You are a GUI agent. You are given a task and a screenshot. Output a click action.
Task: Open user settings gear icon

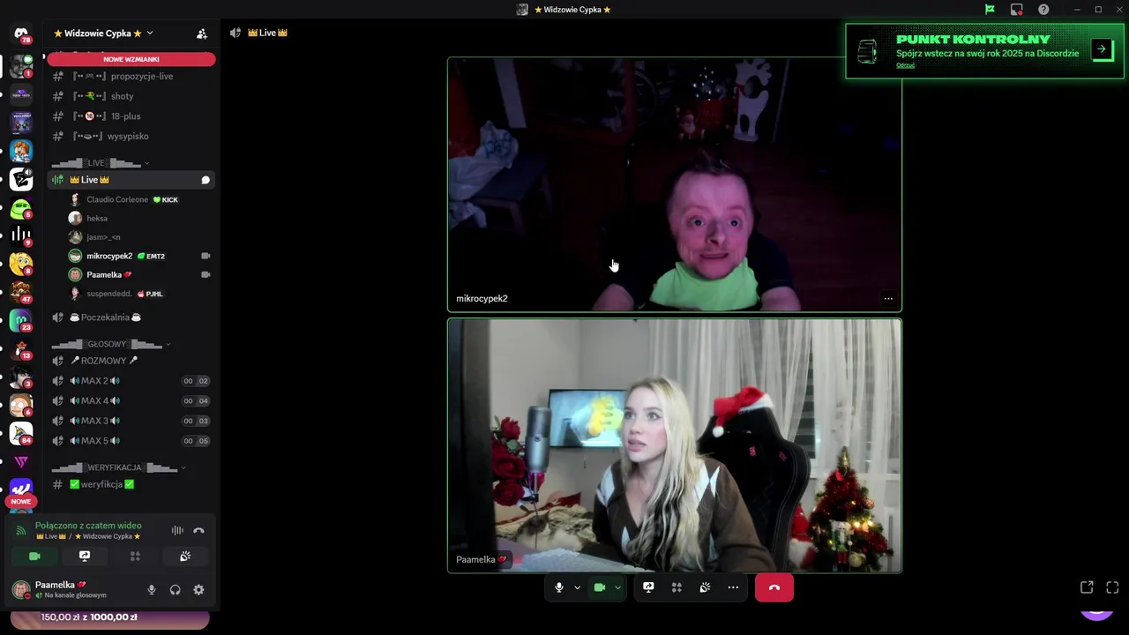point(198,590)
